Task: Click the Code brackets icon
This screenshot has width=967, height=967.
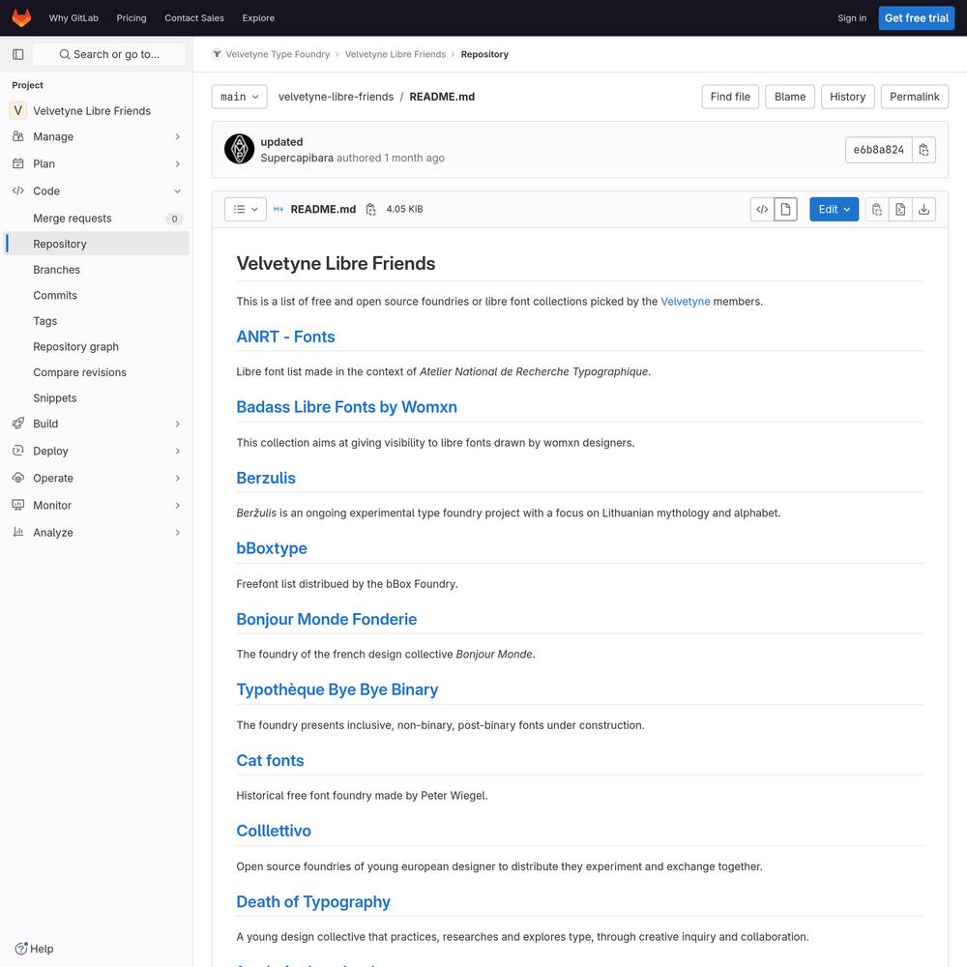Action: [17, 190]
